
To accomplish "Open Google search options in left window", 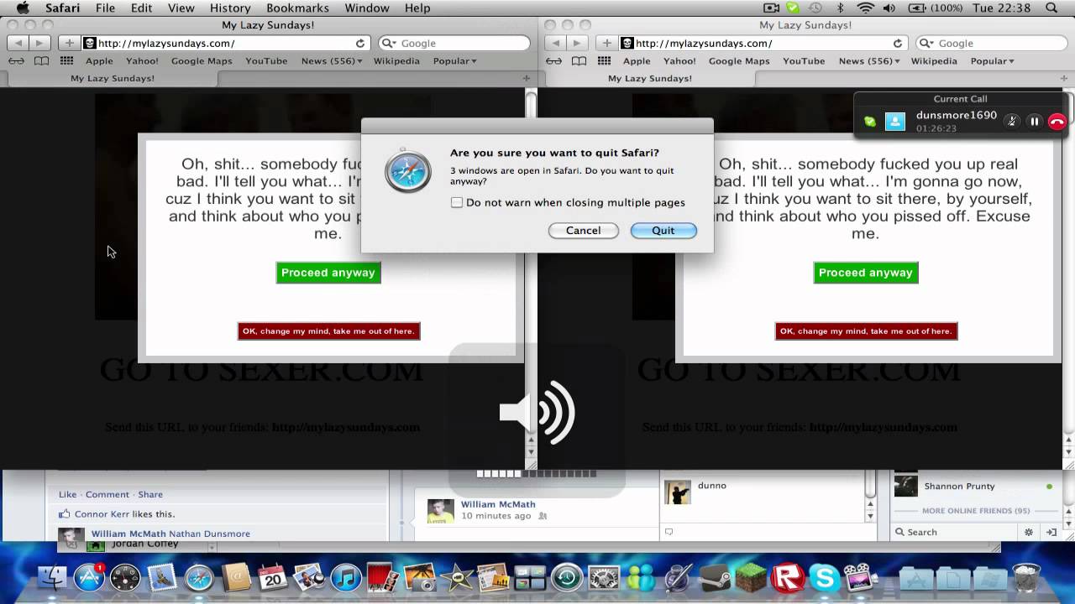I will click(x=390, y=43).
